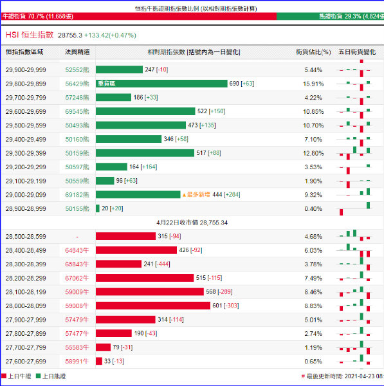This screenshot has height=386, width=384.
Task: Click the 五日街貨變化 column header
Action: [357, 52]
